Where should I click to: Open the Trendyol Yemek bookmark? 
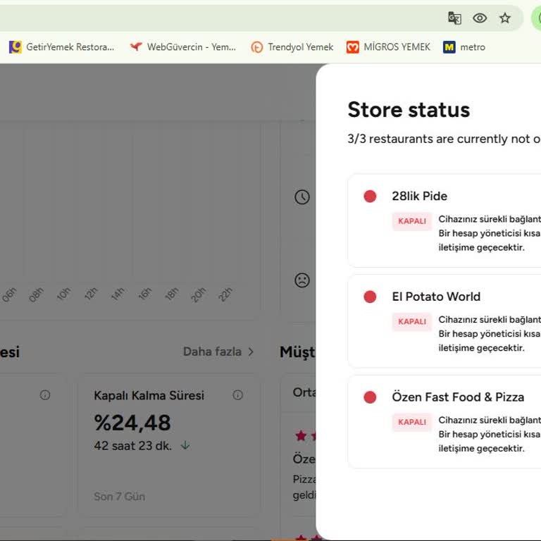292,47
